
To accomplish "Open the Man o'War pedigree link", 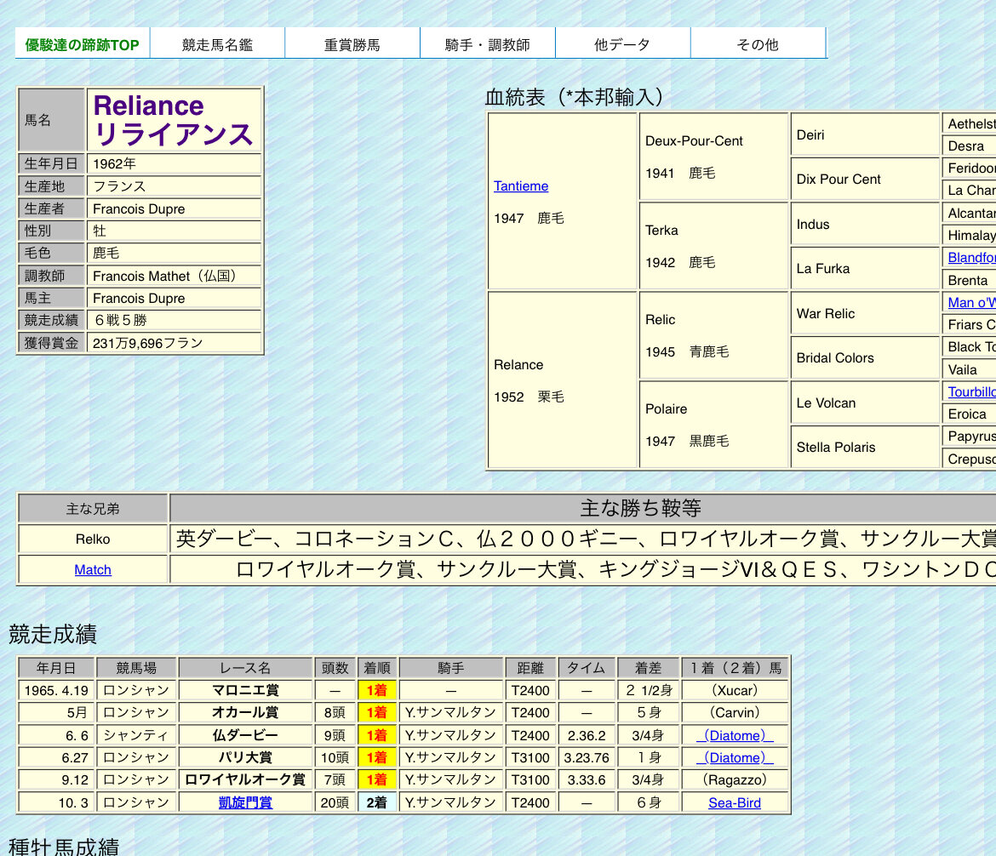I will tap(971, 303).
